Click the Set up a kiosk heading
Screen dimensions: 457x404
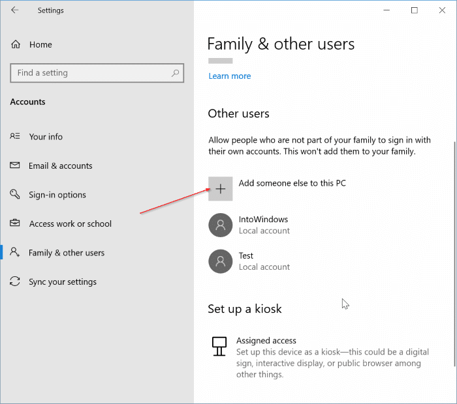point(245,309)
